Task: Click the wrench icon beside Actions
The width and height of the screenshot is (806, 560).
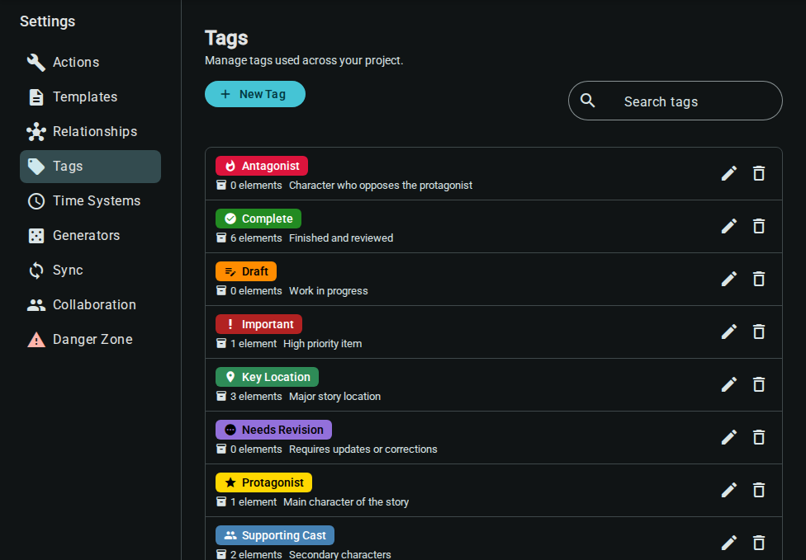Action: 36,62
